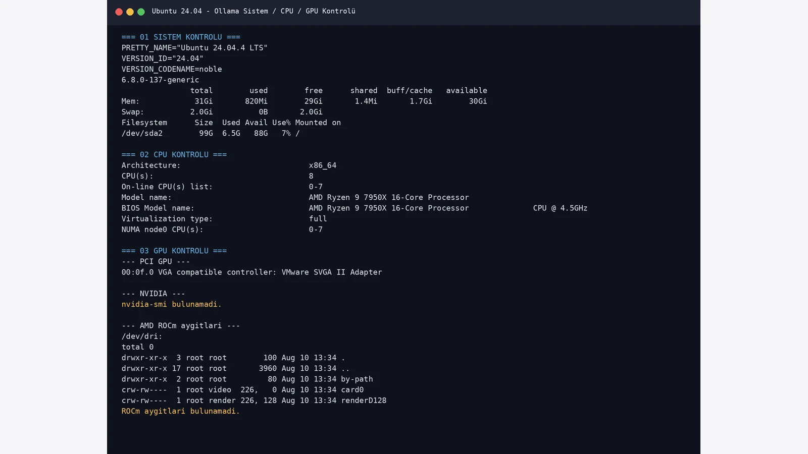Click the PRETTY_NAME="Ubuntu 24.04.4 LTS" line
Viewport: 808px width, 454px height.
(x=194, y=48)
